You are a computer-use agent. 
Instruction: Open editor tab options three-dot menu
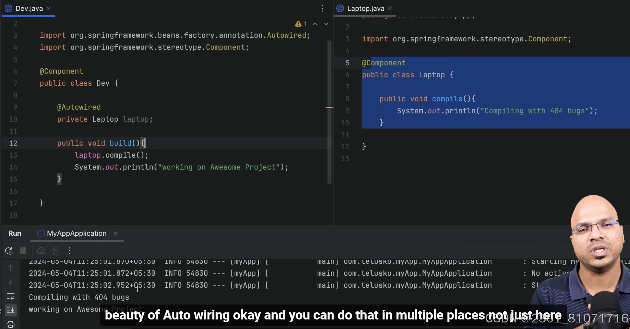[322, 8]
